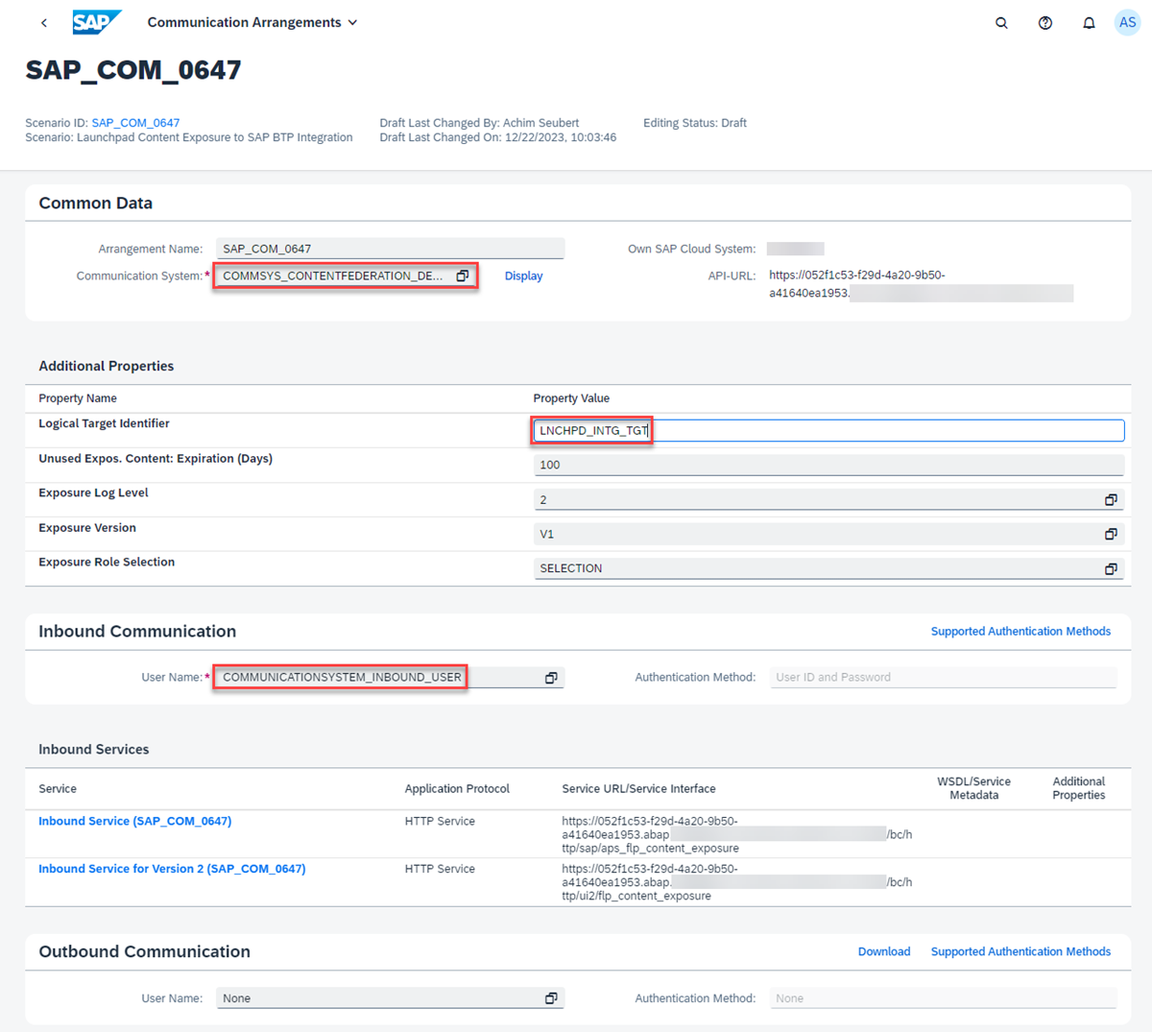Open value help for Exposure Role Selection
1152x1032 pixels.
(1111, 568)
